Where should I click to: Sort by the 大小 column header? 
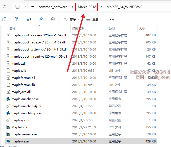click(142, 29)
